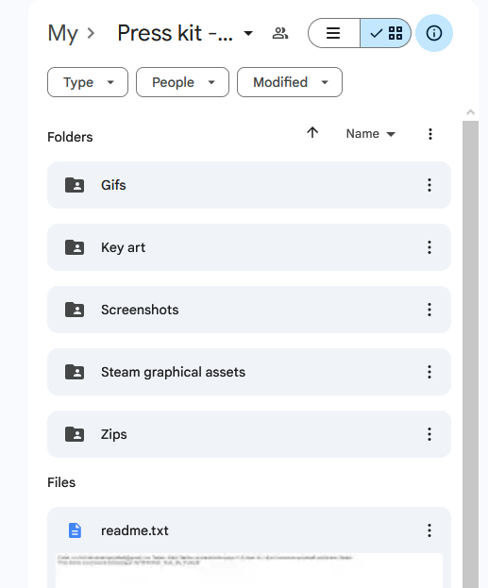
Task: Open more options for Screenshots folder
Action: coord(429,310)
